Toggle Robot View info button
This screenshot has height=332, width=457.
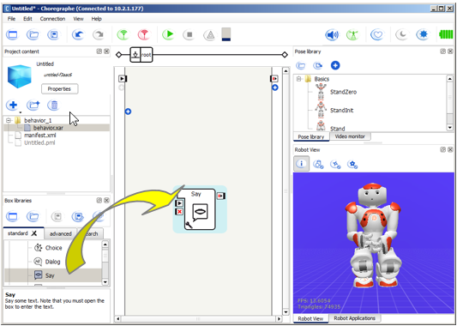point(301,164)
